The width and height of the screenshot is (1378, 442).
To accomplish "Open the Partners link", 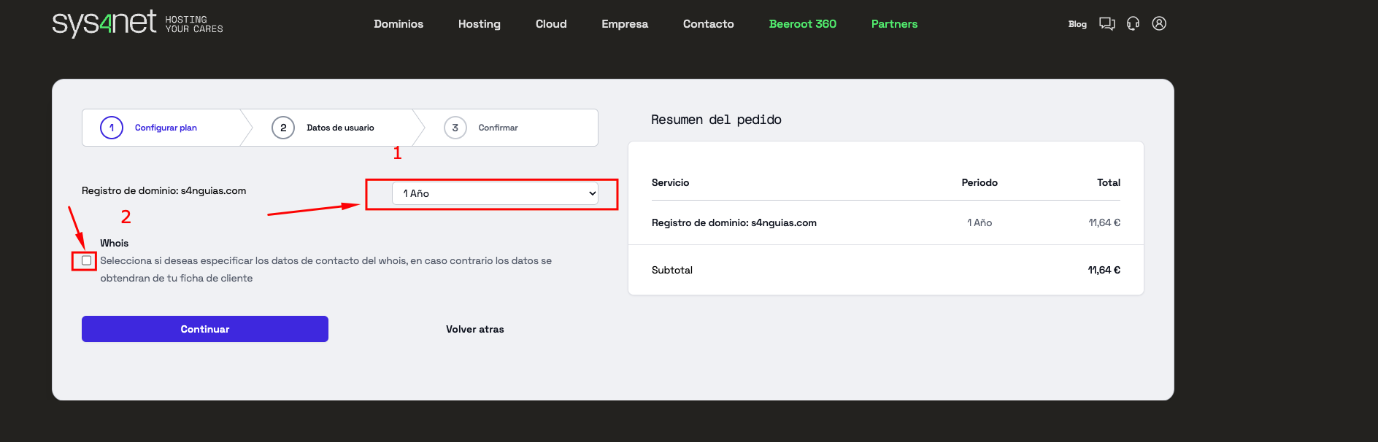I will (x=894, y=24).
